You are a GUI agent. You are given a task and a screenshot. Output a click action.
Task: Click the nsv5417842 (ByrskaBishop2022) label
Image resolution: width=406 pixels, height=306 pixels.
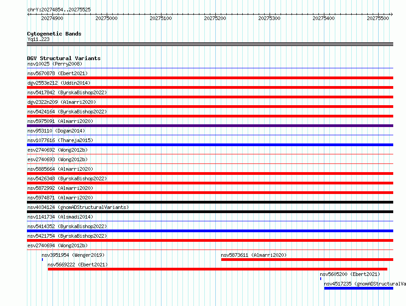pos(67,92)
